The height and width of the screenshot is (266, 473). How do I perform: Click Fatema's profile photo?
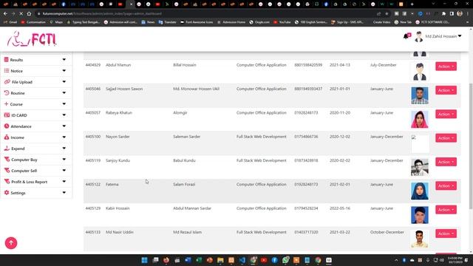click(x=420, y=191)
